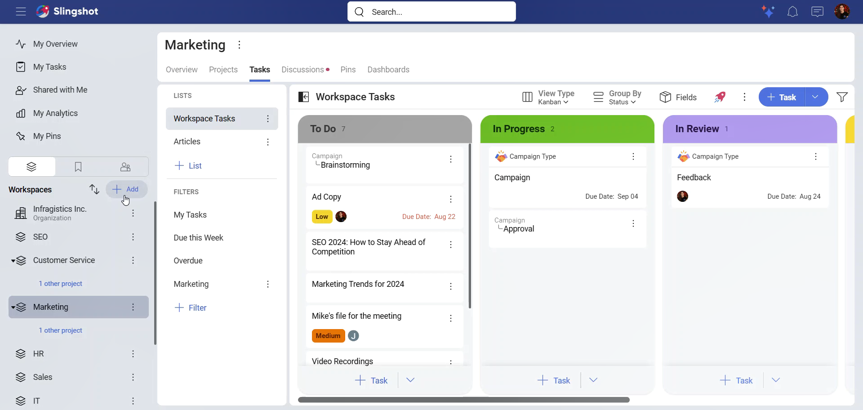
Task: Click the Medium priority tag
Action: (x=328, y=336)
